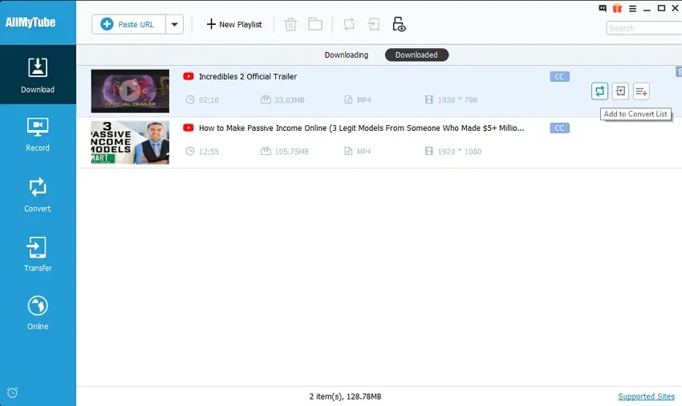
Task: Expand the Paste URL dropdown arrow
Action: coord(174,24)
